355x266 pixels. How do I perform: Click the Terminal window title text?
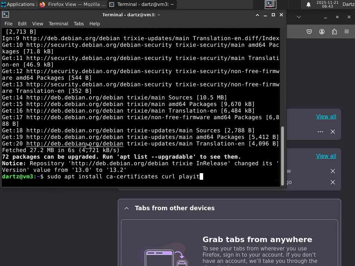[131, 15]
